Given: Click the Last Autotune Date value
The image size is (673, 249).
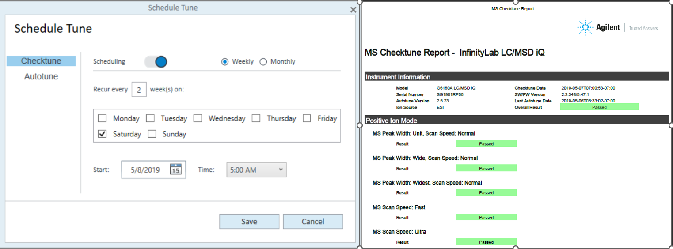Looking at the screenshot, I should 588,101.
